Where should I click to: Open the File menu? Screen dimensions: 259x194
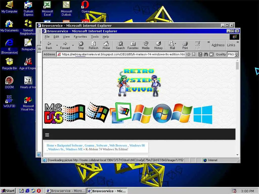pos(47,37)
